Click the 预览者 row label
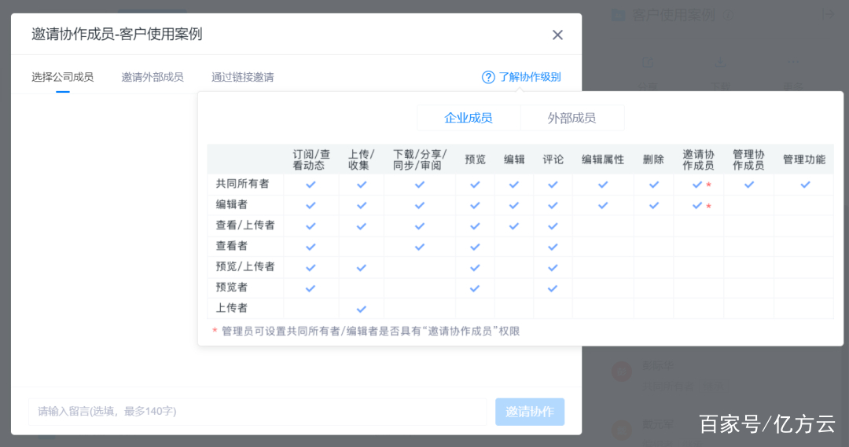This screenshot has width=849, height=447. point(231,287)
